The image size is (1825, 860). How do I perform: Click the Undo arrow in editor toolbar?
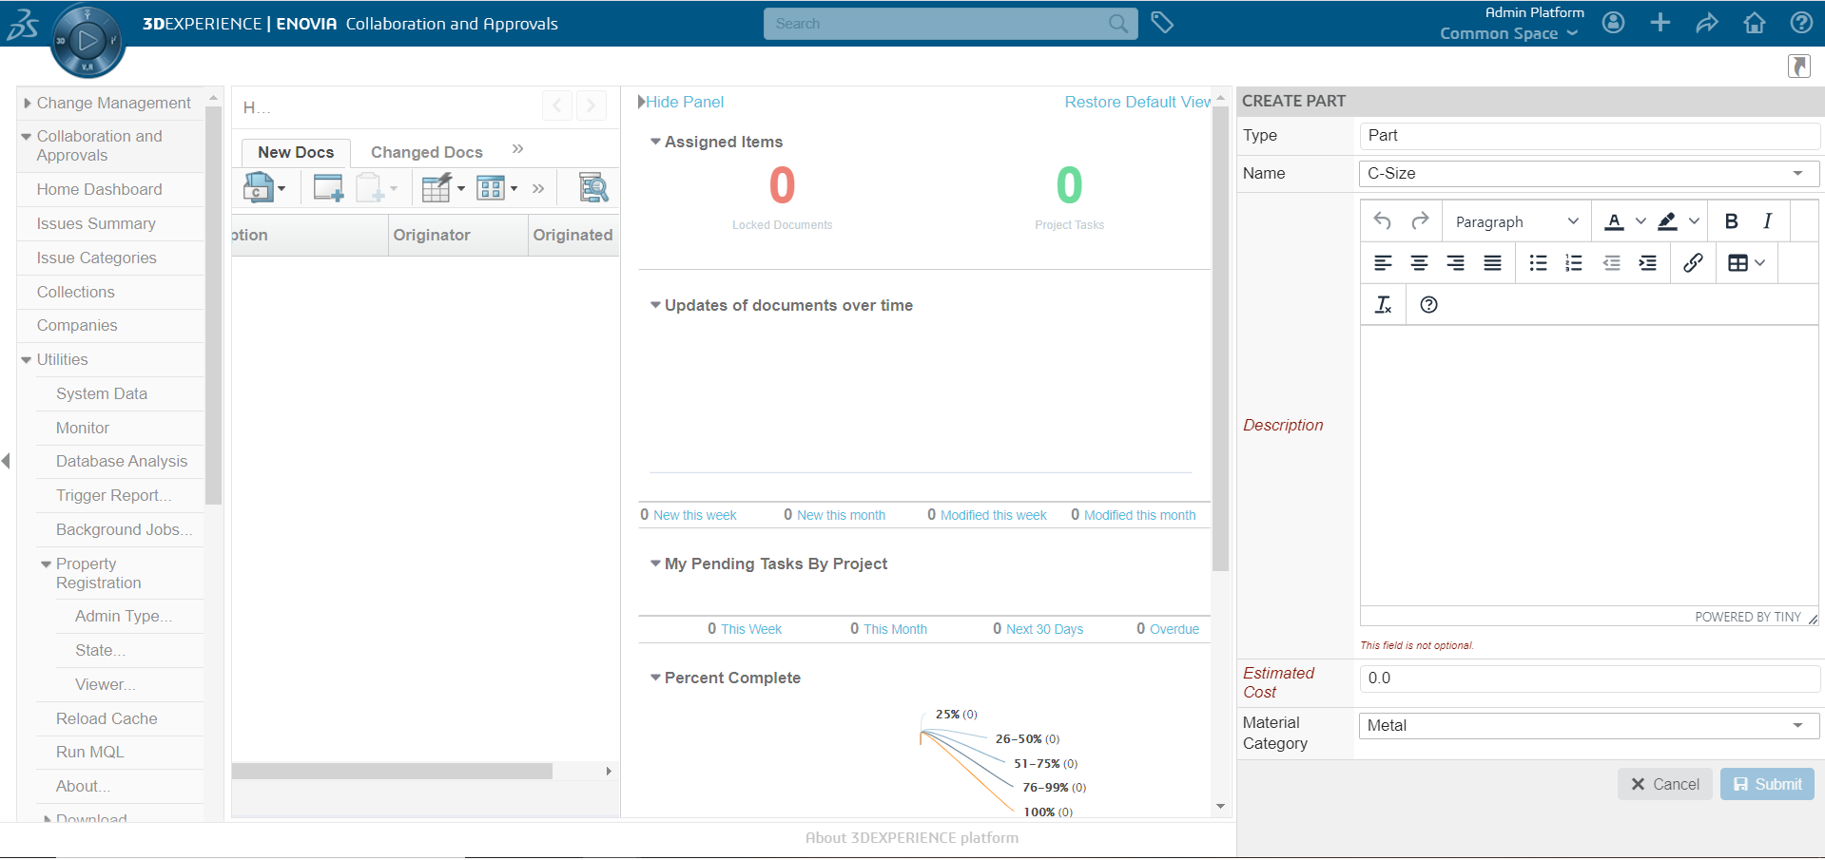(x=1383, y=221)
